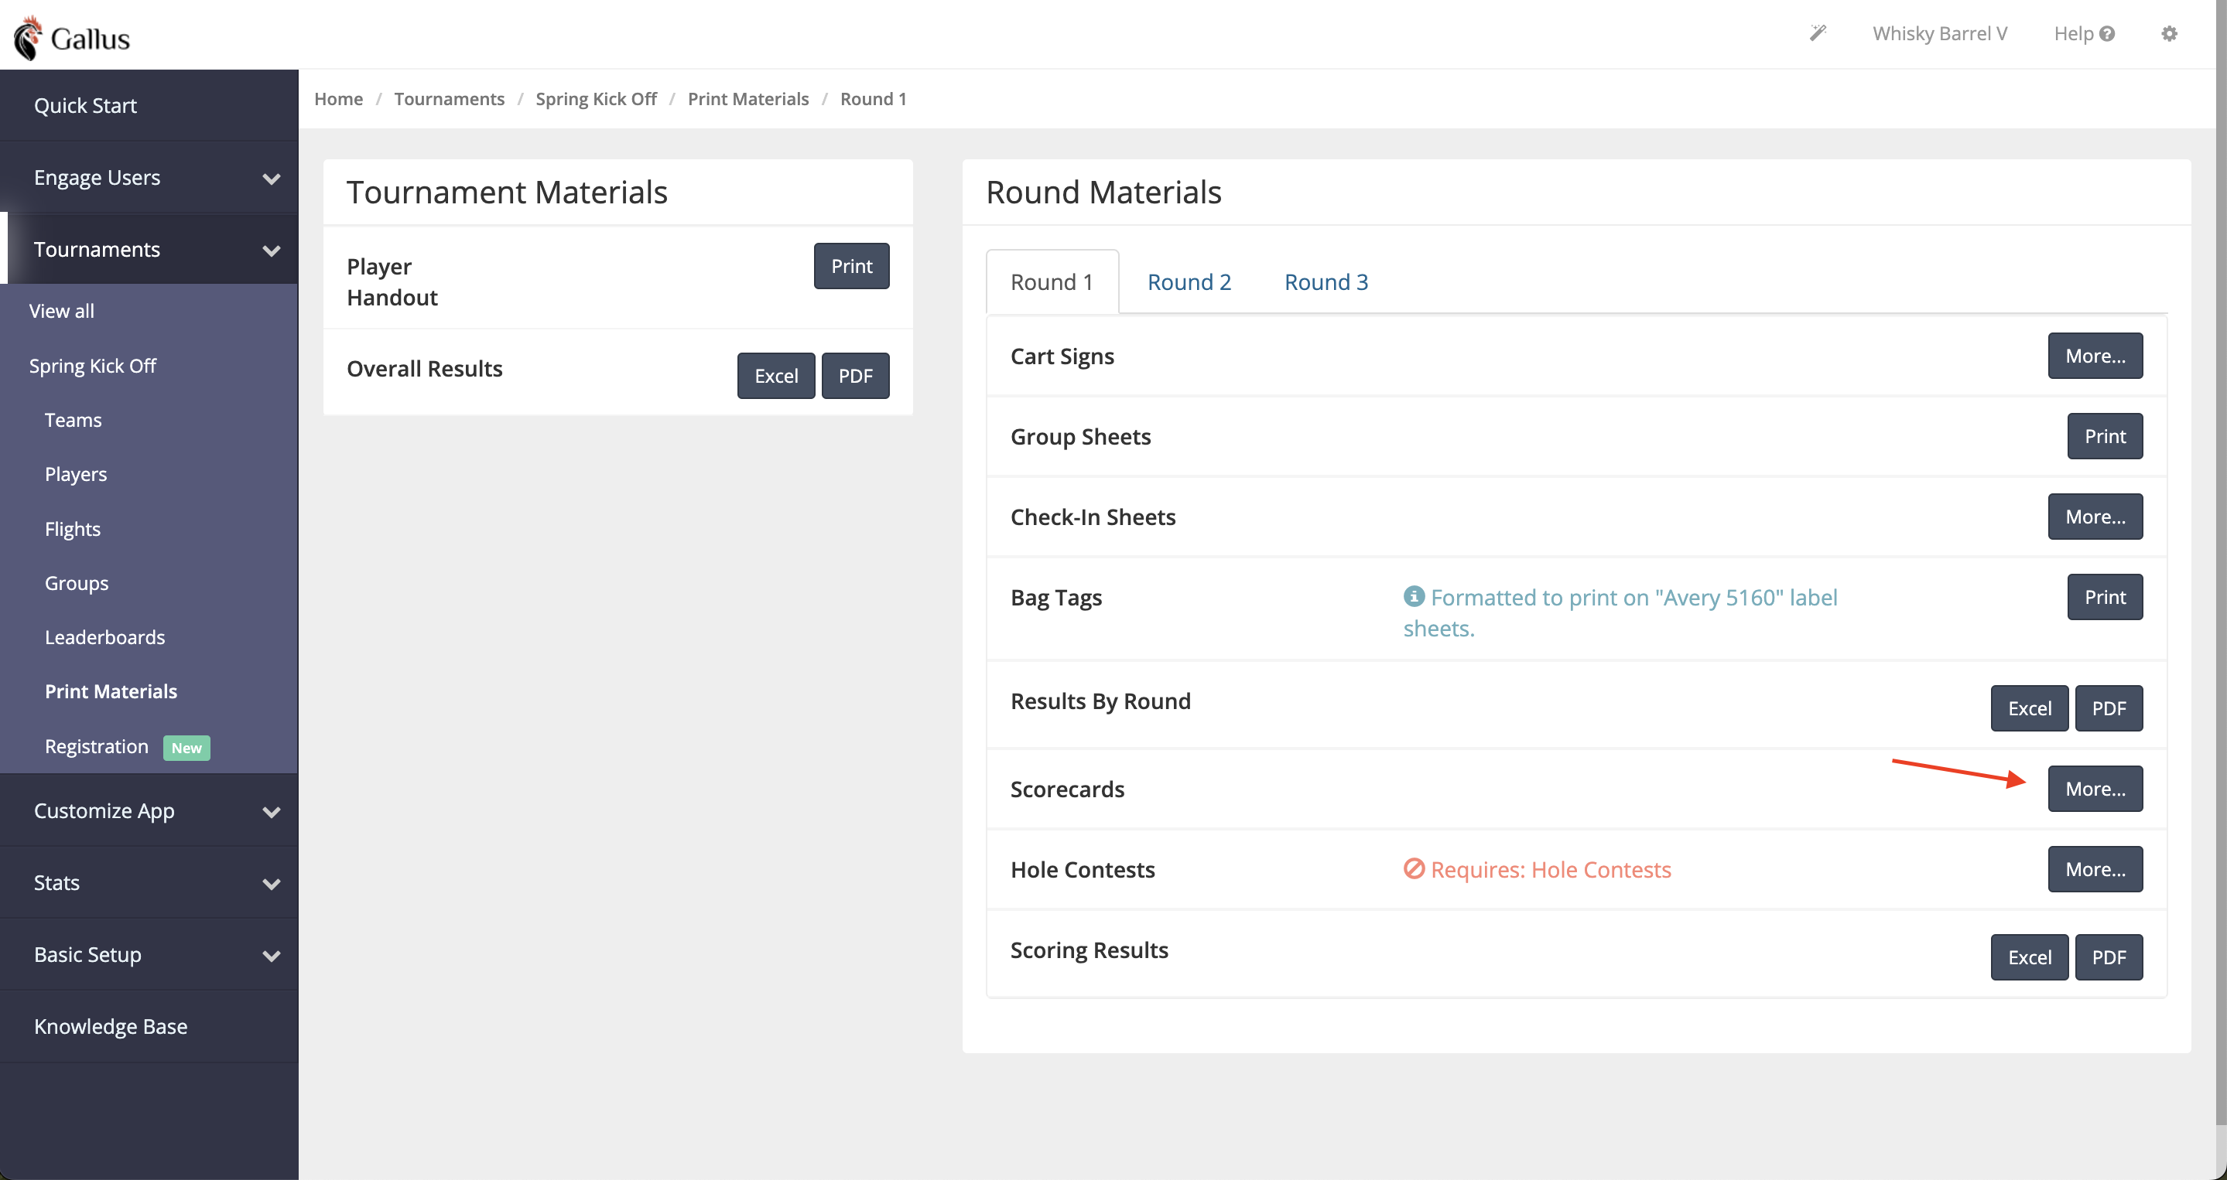Click the Help question mark icon
2227x1180 pixels.
coord(2107,34)
